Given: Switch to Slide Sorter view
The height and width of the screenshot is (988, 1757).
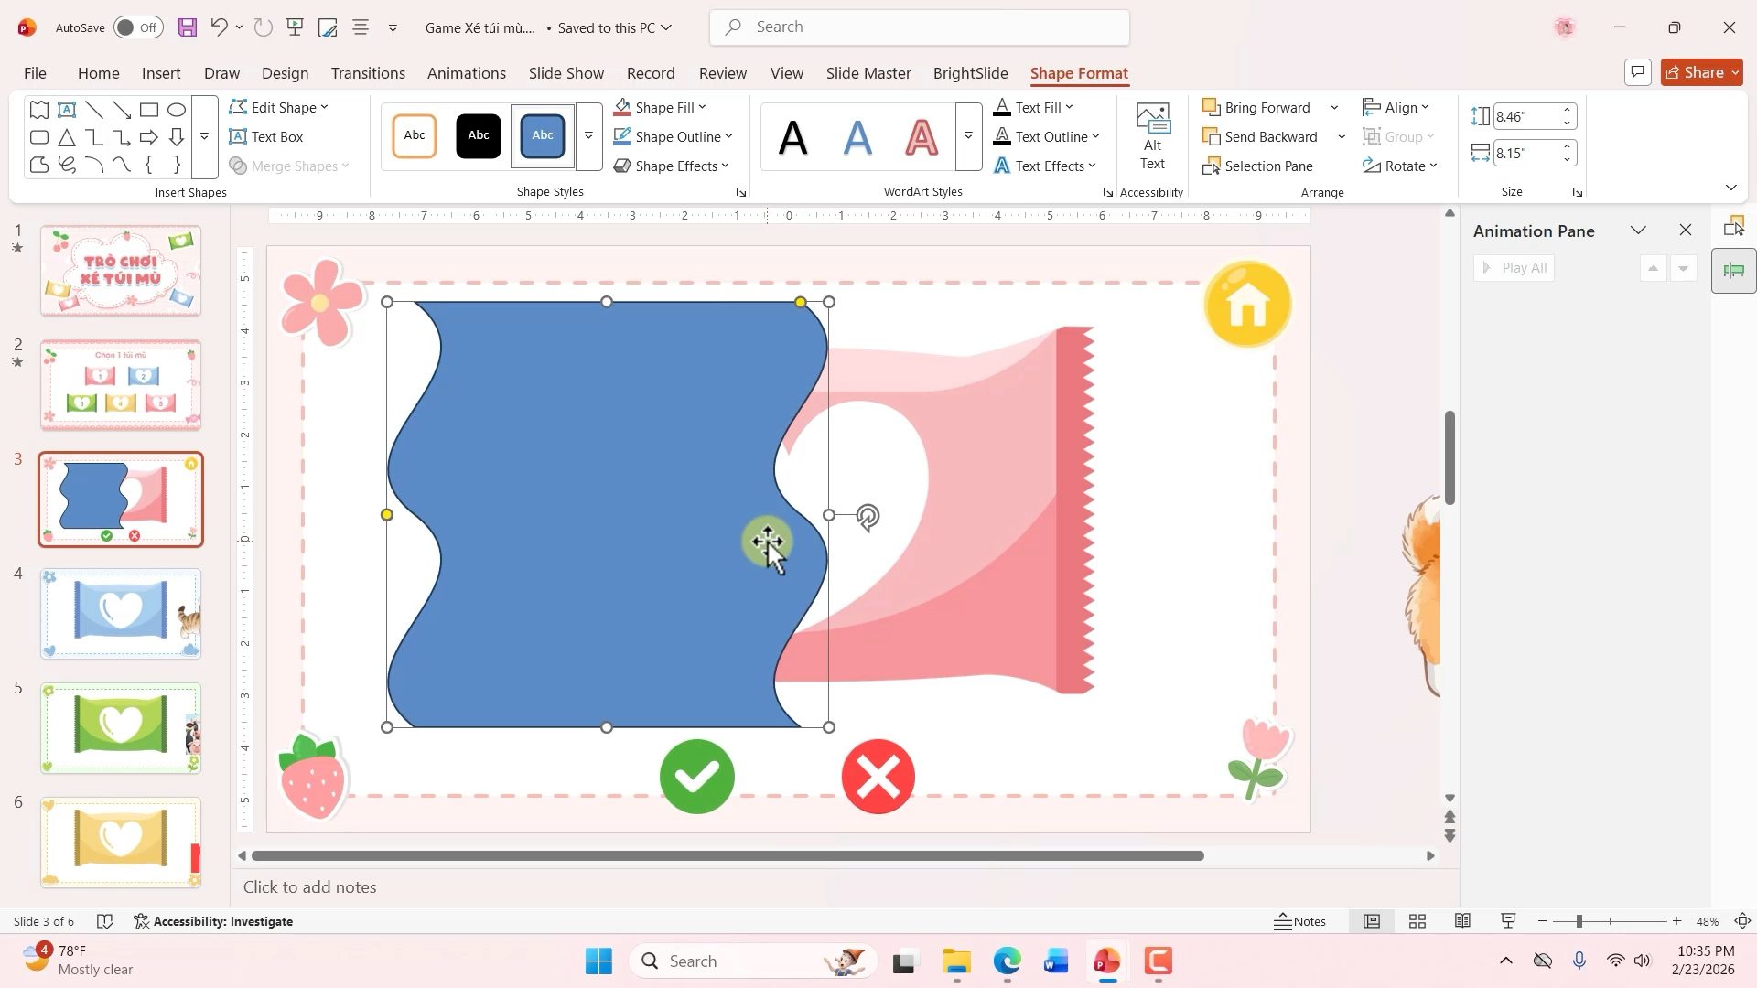Looking at the screenshot, I should 1417,921.
